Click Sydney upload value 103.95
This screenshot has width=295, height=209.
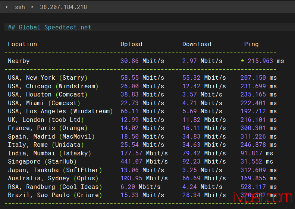point(131,178)
